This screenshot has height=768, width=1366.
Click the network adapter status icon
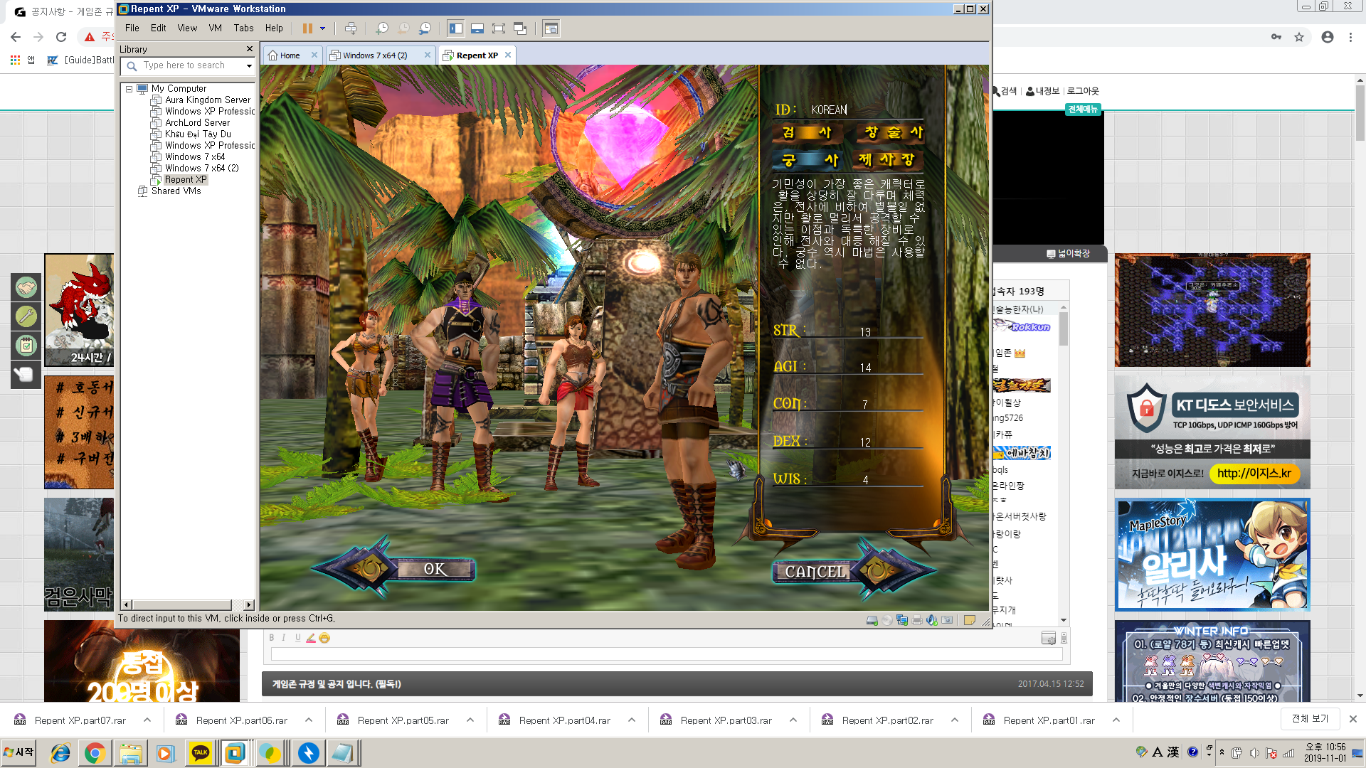[x=902, y=620]
